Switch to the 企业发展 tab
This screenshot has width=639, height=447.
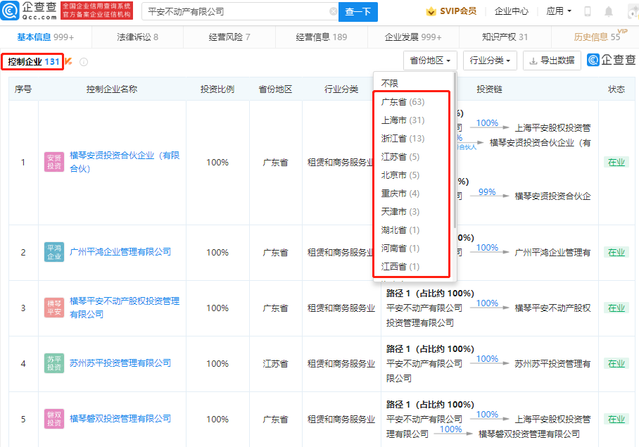(413, 37)
